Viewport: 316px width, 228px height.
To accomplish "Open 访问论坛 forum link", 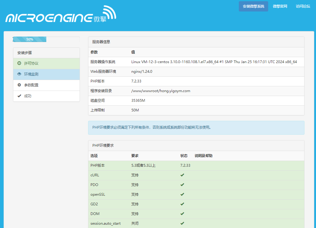I will tap(303, 6).
